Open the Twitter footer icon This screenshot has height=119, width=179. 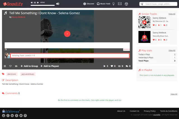click(21, 116)
